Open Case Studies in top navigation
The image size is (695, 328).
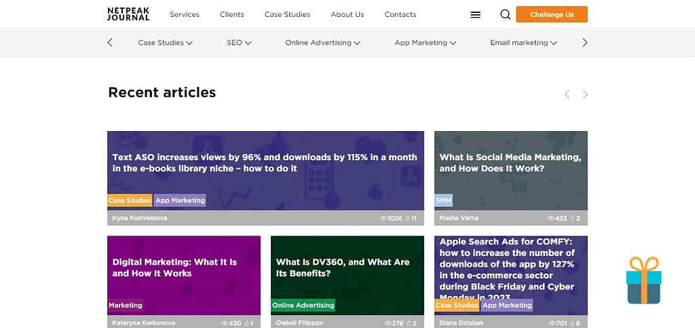(x=287, y=15)
